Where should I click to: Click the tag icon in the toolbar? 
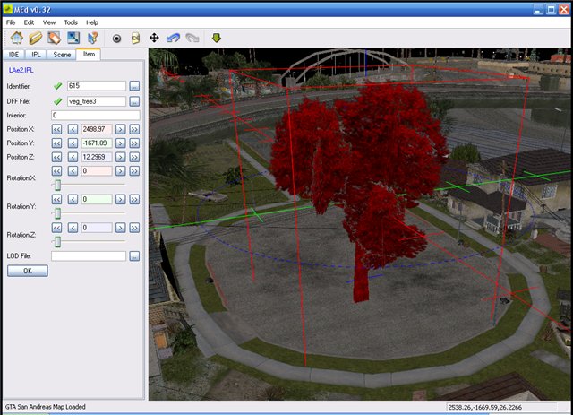pos(54,39)
